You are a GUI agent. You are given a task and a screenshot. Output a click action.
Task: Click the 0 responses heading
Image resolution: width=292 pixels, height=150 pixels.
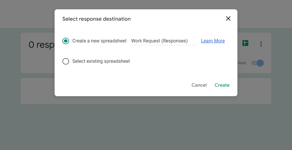point(41,45)
